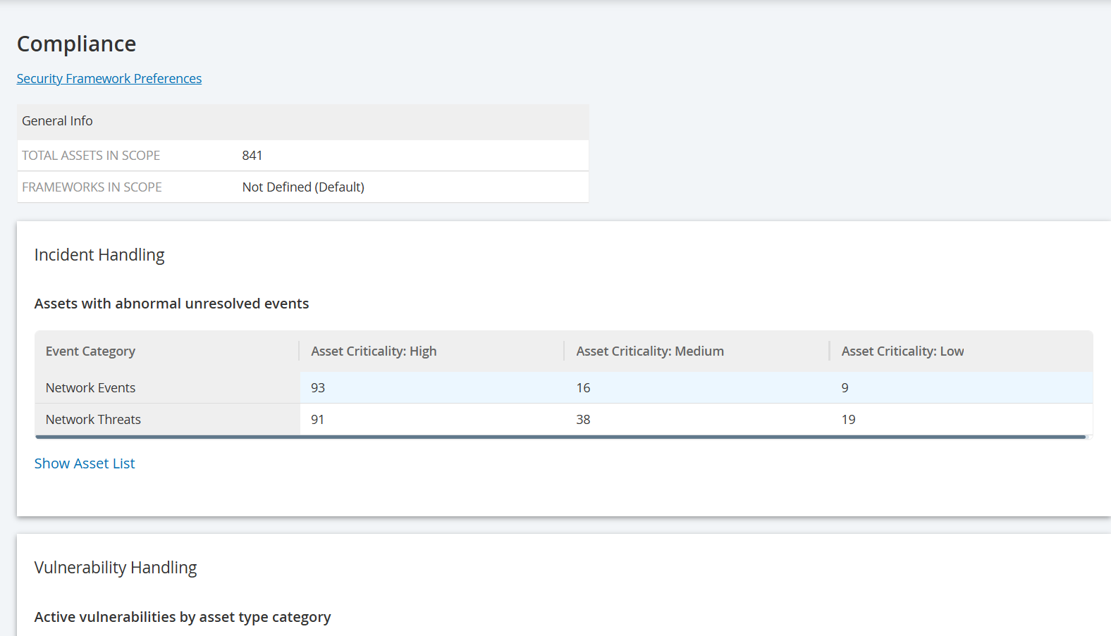The height and width of the screenshot is (636, 1111).
Task: Click the 19 low-criticality Network Threats count
Action: pos(848,420)
